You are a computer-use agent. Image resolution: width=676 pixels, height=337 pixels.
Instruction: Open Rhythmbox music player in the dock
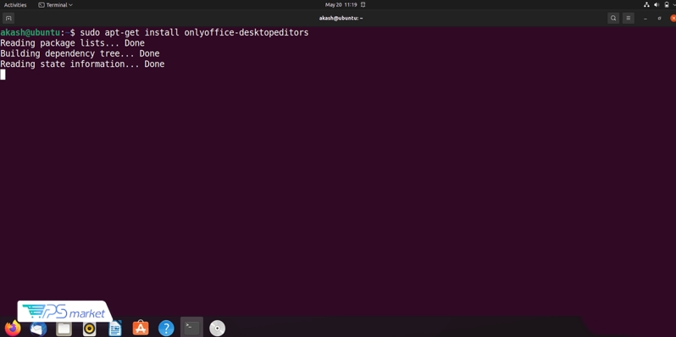point(89,329)
